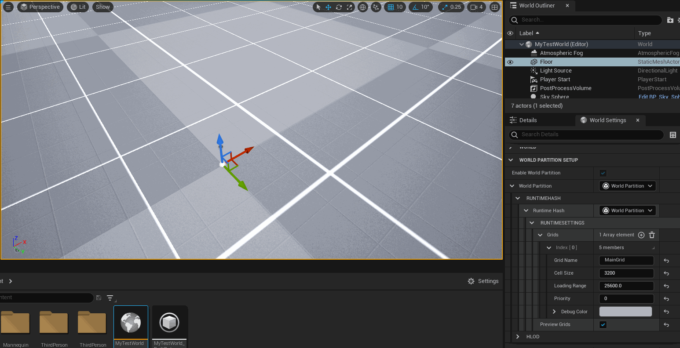Activate the Select objects mode arrow
Viewport: 680px width, 348px height.
319,7
